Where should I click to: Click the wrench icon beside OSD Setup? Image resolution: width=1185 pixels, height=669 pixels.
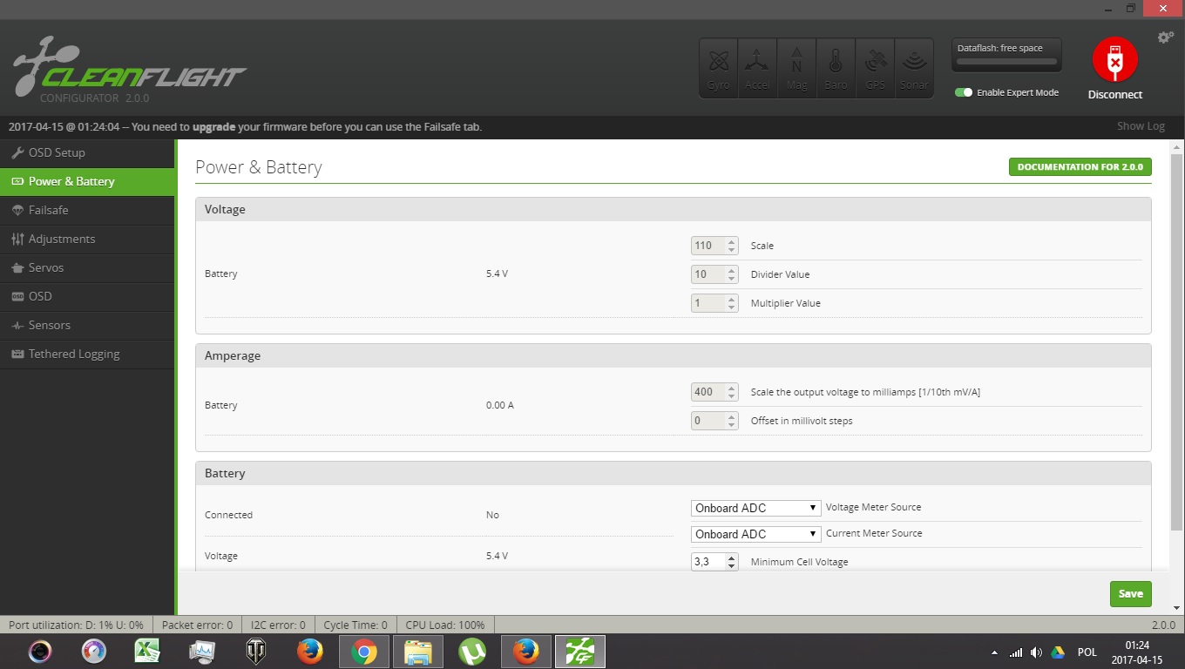(x=17, y=152)
